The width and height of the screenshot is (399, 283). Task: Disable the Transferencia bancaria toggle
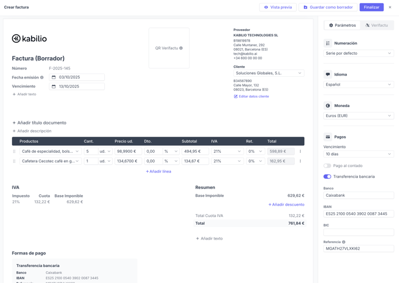[328, 177]
